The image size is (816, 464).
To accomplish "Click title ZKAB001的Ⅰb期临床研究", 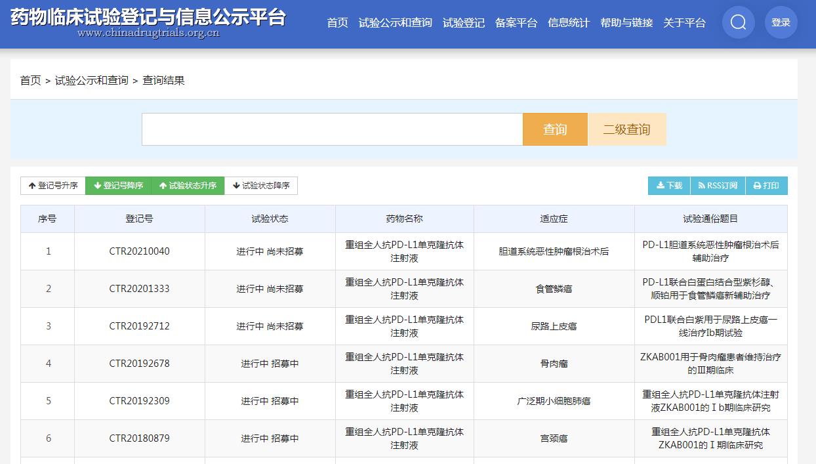I will 710,401.
